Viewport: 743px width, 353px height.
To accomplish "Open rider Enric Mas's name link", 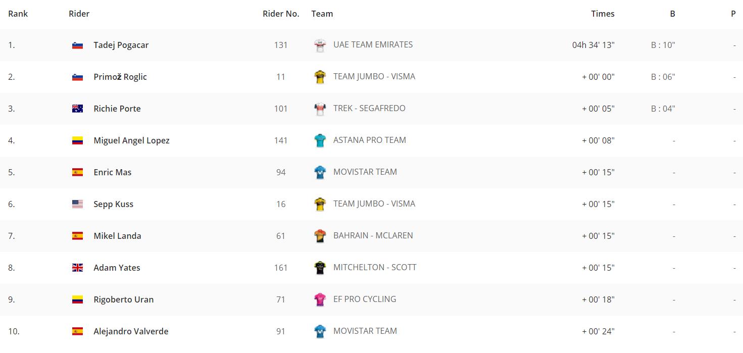I will pyautogui.click(x=113, y=173).
